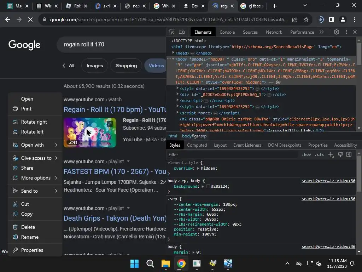Select Rotate left menu entry
The image size is (362, 272).
pos(32,132)
